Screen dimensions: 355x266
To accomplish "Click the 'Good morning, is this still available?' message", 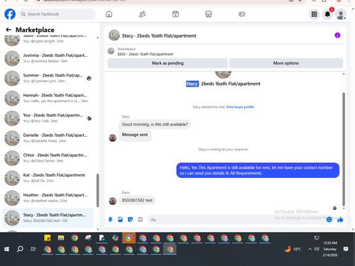I will coord(155,124).
